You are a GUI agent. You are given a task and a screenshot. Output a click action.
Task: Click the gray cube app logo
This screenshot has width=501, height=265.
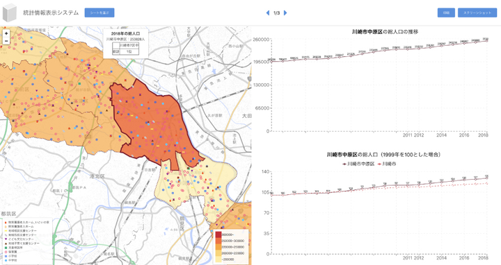[x=9, y=12]
